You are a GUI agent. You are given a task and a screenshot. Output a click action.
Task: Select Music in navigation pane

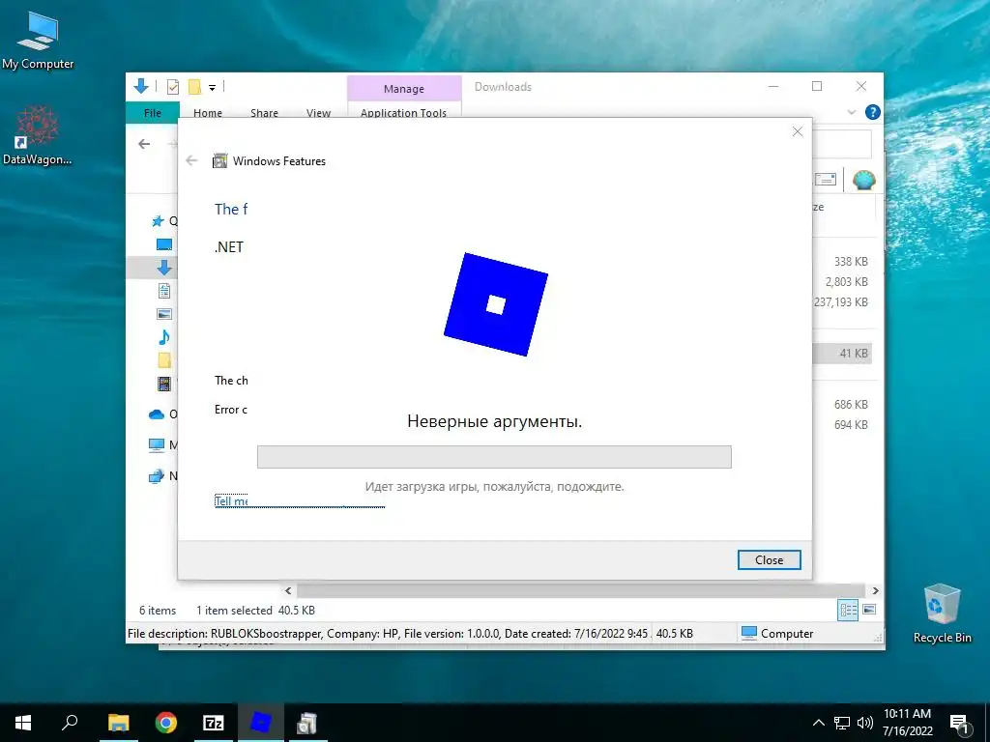pos(164,337)
